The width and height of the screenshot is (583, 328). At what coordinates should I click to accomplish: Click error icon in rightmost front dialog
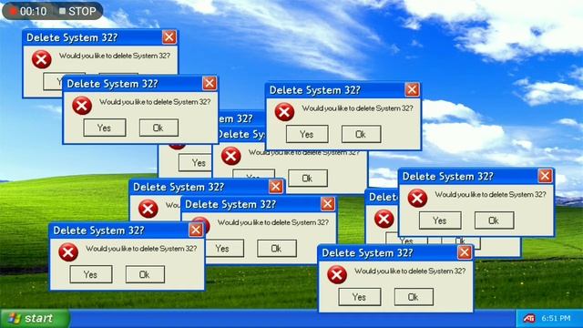coord(417,198)
